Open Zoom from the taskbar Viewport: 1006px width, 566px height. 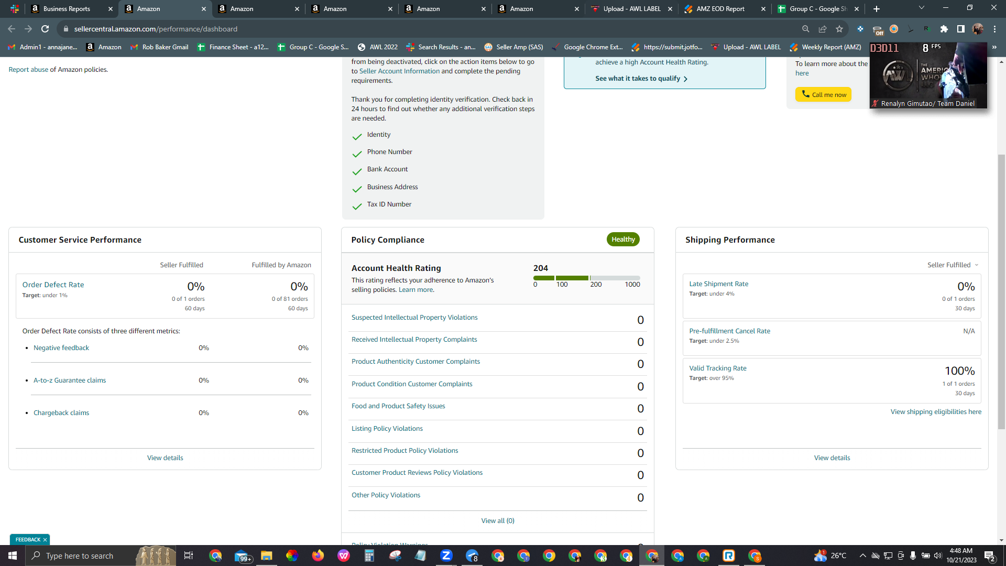pyautogui.click(x=446, y=556)
